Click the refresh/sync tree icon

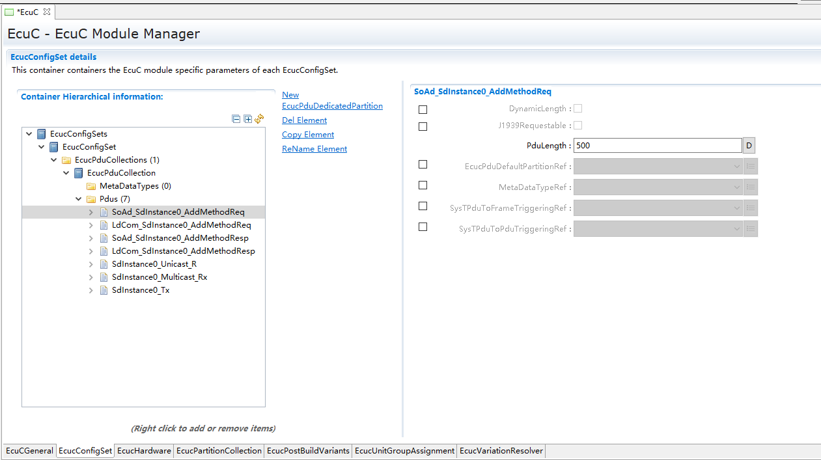[259, 118]
